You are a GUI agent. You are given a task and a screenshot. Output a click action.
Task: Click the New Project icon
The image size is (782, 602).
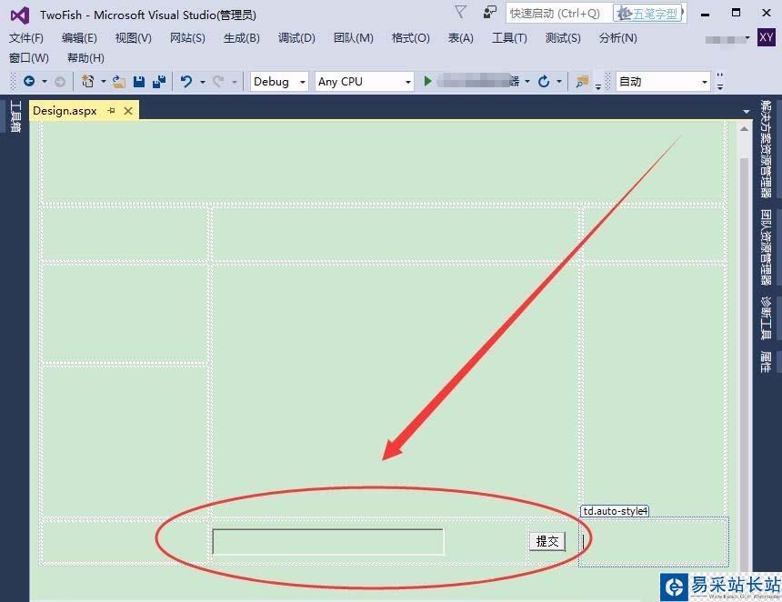pos(88,81)
